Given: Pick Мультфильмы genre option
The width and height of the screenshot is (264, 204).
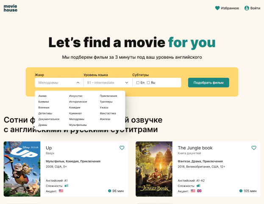Looking at the screenshot, I should pyautogui.click(x=78, y=125).
